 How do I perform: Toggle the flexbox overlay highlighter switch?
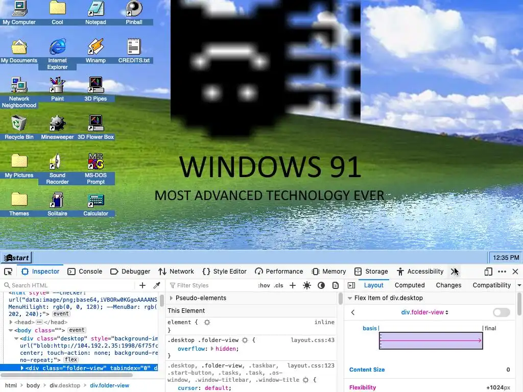502,312
